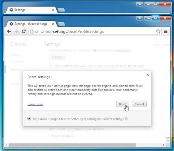174x151 pixels.
Task: Click the help info icon beside reporting option
Action: point(126,119)
